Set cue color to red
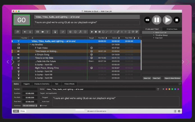195x122 pixels. coord(166,89)
